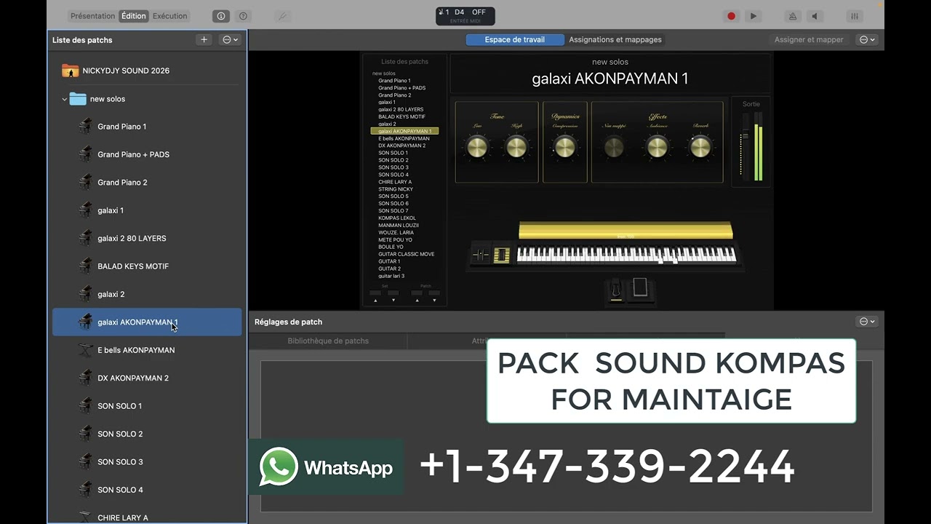
Task: Click the sustain pedal icon in workspace
Action: point(616,290)
